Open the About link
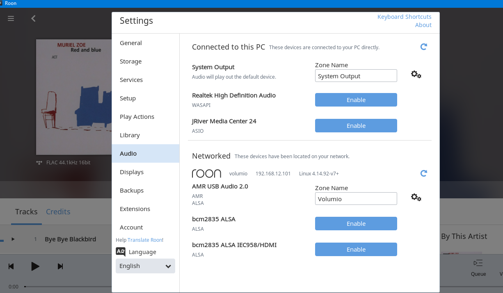This screenshot has width=503, height=293. tap(423, 25)
